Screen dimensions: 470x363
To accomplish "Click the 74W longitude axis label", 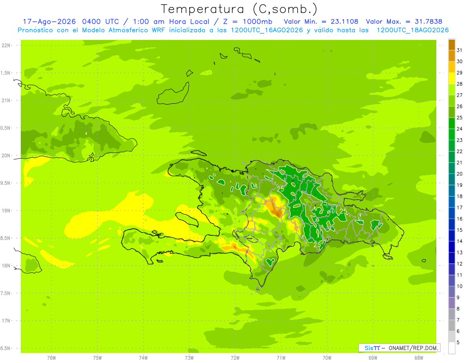I will click(x=143, y=358).
